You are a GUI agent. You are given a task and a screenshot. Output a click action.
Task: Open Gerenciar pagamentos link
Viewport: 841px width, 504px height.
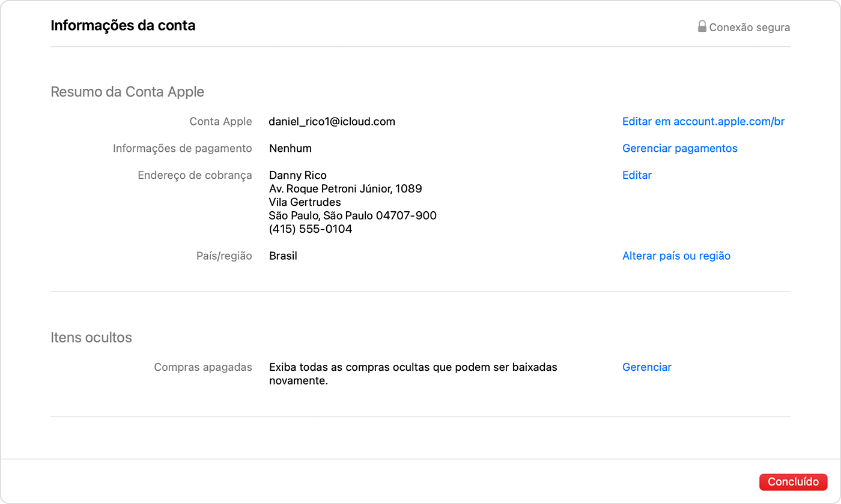coord(680,148)
